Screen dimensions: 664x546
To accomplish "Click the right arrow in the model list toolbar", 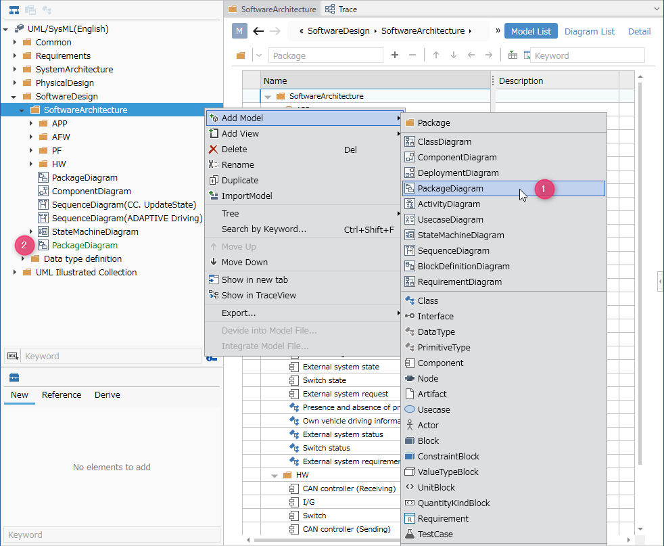I will pos(489,55).
